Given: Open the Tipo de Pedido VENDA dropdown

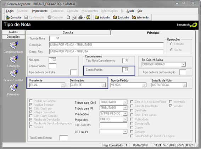Looking at the screenshot, I should tap(144, 85).
